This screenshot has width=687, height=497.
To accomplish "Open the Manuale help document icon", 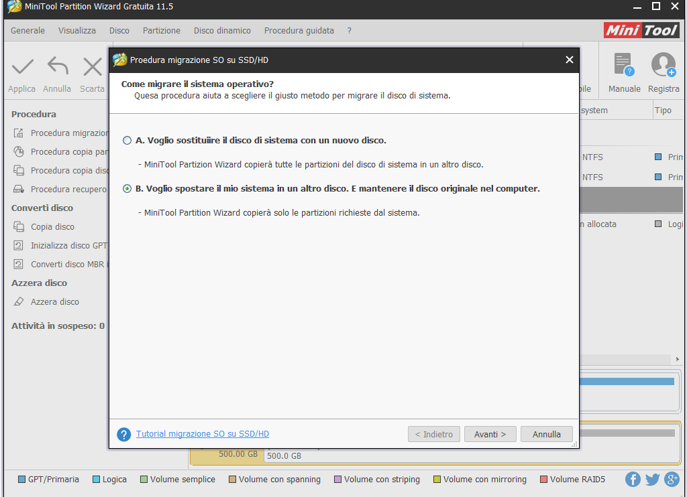I will pyautogui.click(x=624, y=66).
